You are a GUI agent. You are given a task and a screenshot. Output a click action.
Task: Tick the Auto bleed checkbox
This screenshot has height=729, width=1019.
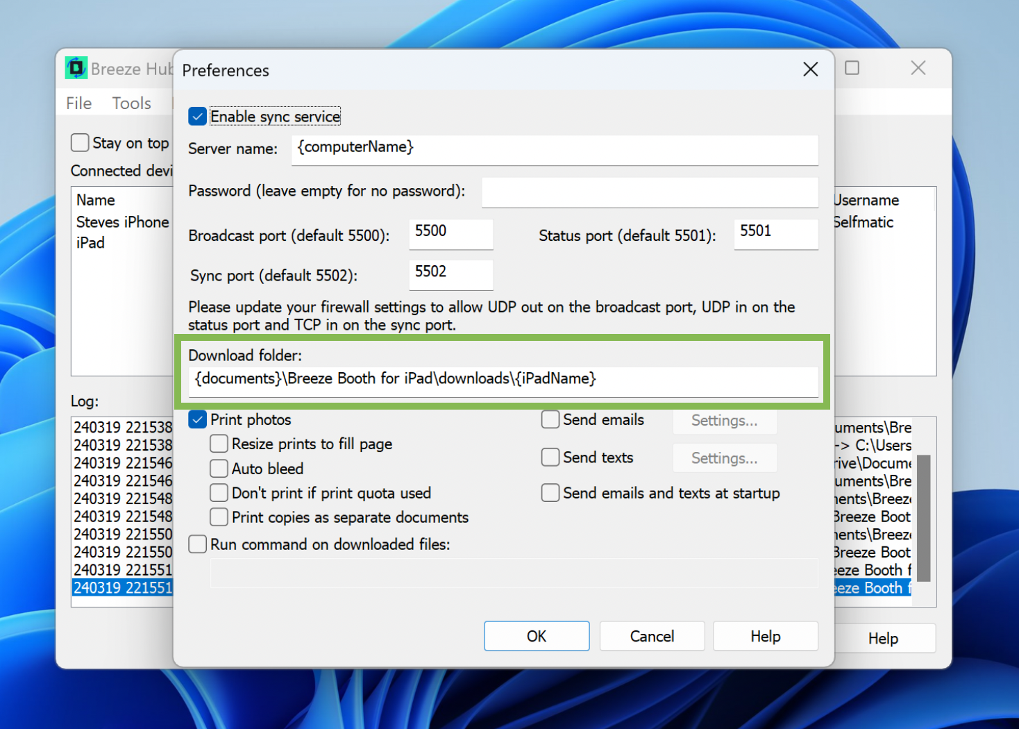(219, 469)
